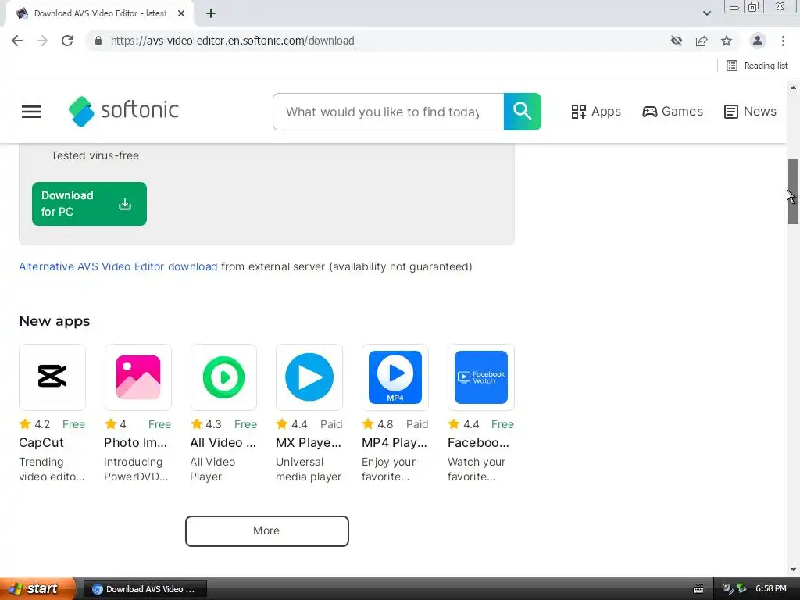Click the browser back arrow
800x600 pixels.
coord(17,41)
